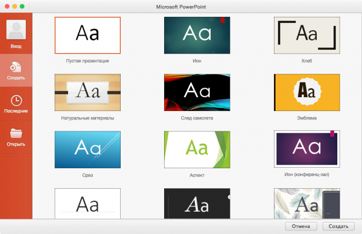The height and width of the screenshot is (234, 362).
Task: Pick the dark italic Aa theme thumbnail
Action: (197, 203)
